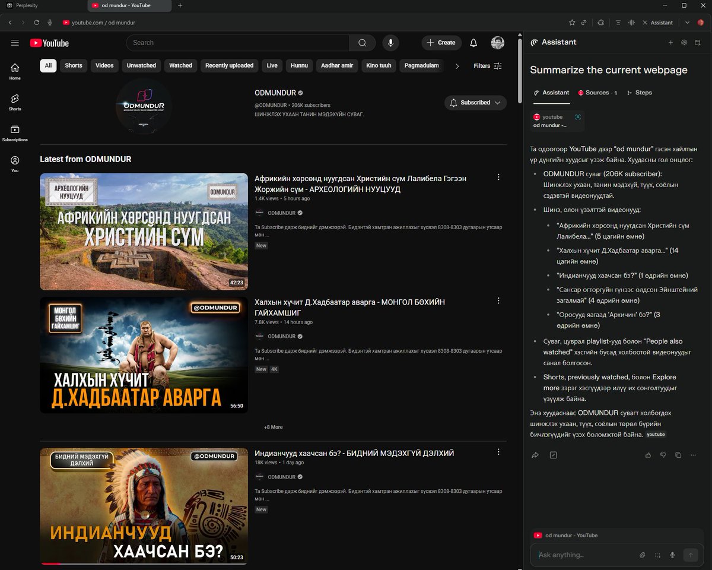
Task: Switch to the Steps tab in Assistant
Action: tap(639, 93)
